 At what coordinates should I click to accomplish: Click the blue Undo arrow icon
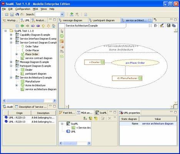coord(17,15)
